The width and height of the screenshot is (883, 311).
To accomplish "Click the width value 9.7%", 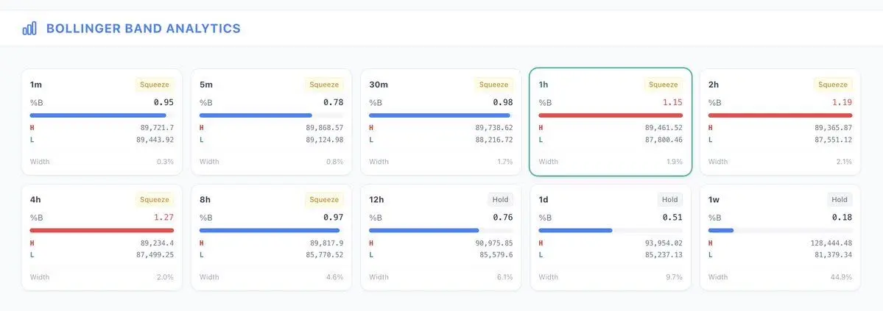I will (674, 277).
